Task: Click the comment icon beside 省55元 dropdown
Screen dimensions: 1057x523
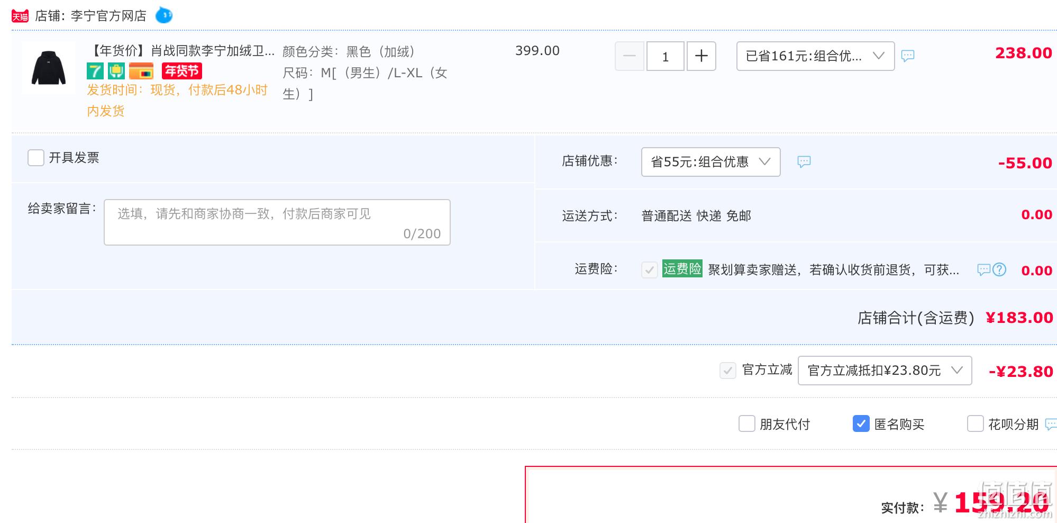Action: (x=804, y=161)
